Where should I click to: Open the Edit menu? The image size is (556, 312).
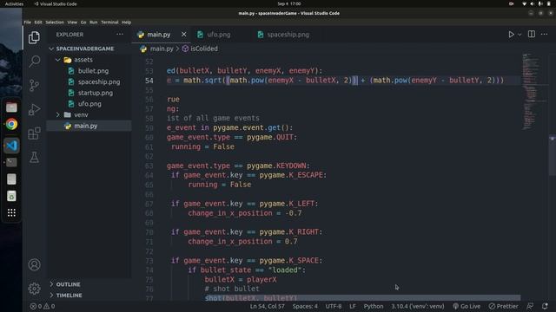click(38, 22)
